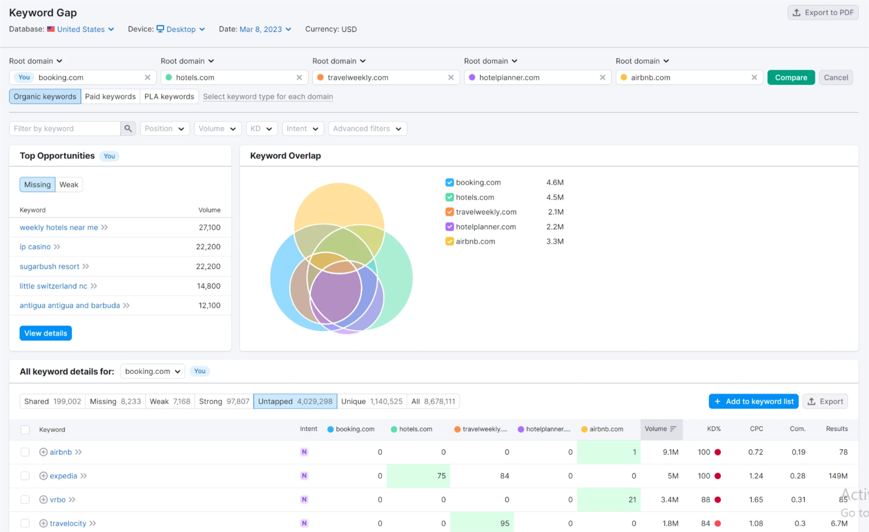Uncheck hotels.com in Keyword Overlap legend
This screenshot has width=869, height=532.
[x=450, y=197]
